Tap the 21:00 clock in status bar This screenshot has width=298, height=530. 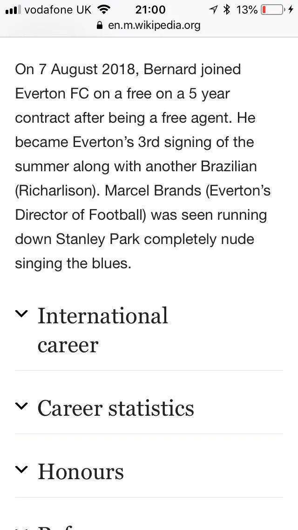pyautogui.click(x=150, y=9)
